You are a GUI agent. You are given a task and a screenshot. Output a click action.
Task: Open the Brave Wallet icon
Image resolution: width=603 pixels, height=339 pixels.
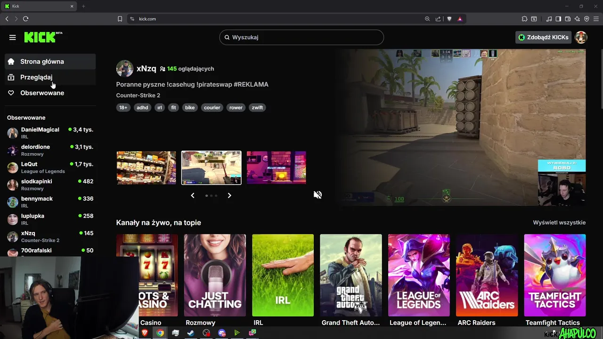pos(568,19)
